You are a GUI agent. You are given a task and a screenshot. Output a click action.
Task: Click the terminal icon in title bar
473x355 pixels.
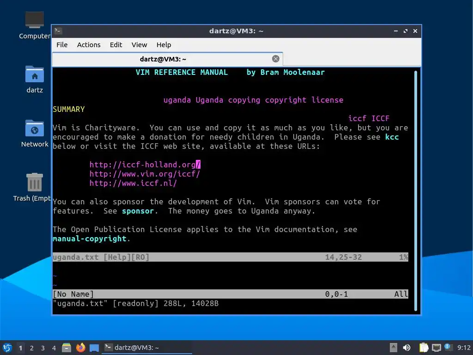click(x=58, y=31)
